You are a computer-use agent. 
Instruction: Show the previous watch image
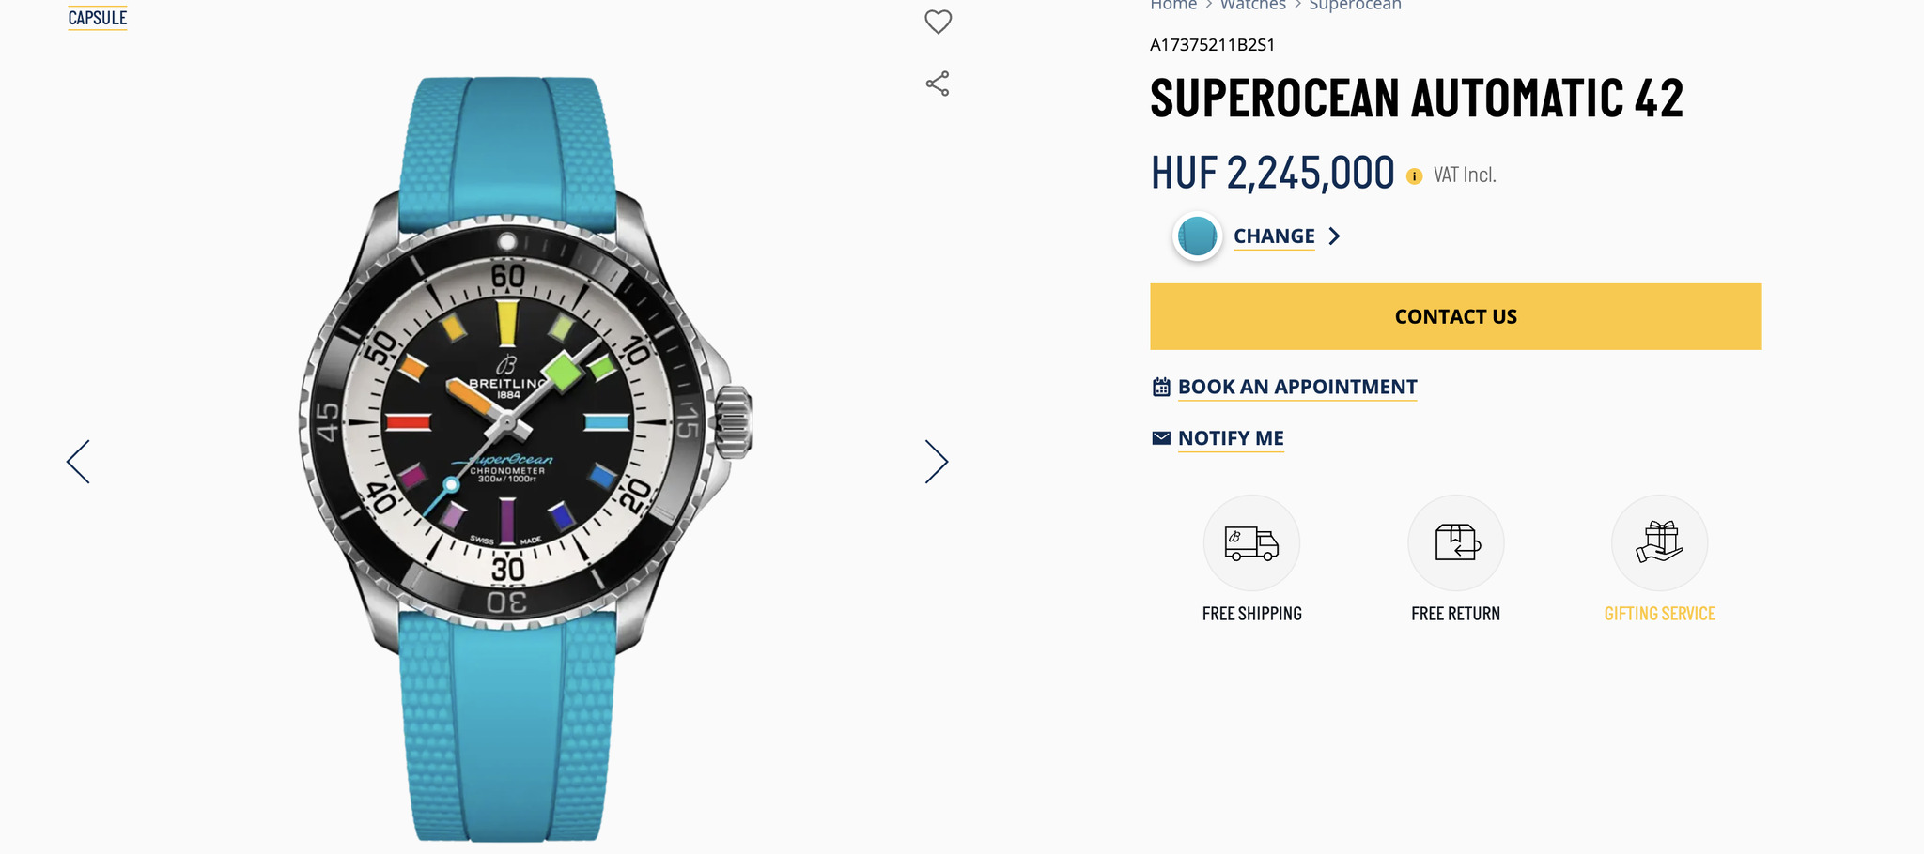79,462
